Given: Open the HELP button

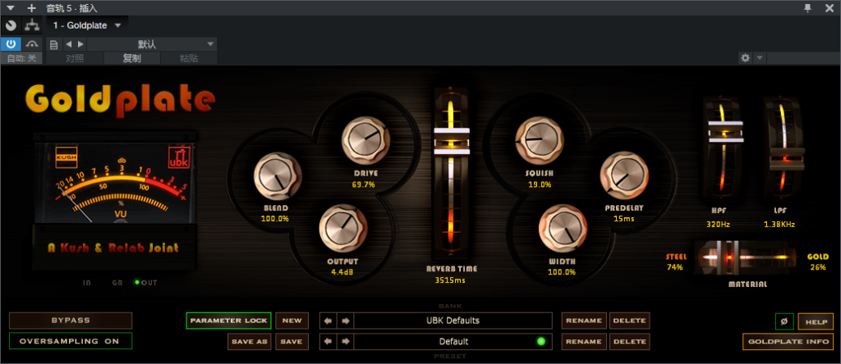Looking at the screenshot, I should [x=816, y=321].
